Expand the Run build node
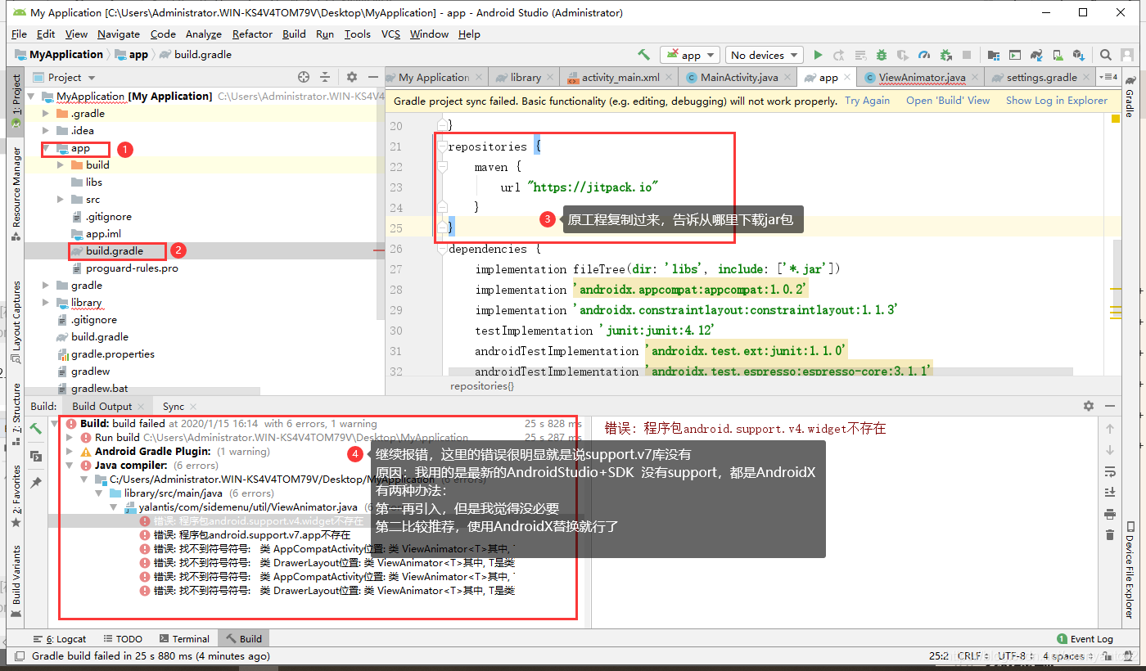Screen dimensions: 1146x671 [x=71, y=438]
